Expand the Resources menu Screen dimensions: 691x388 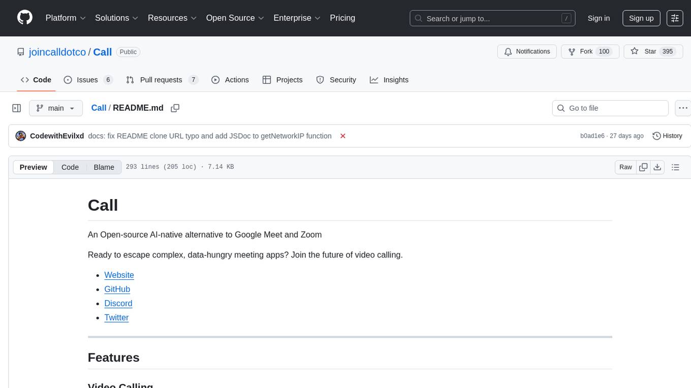tap(172, 18)
